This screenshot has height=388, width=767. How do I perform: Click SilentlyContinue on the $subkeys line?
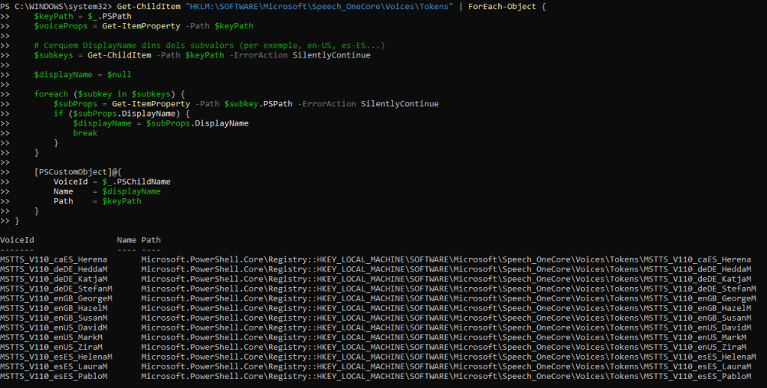(332, 55)
